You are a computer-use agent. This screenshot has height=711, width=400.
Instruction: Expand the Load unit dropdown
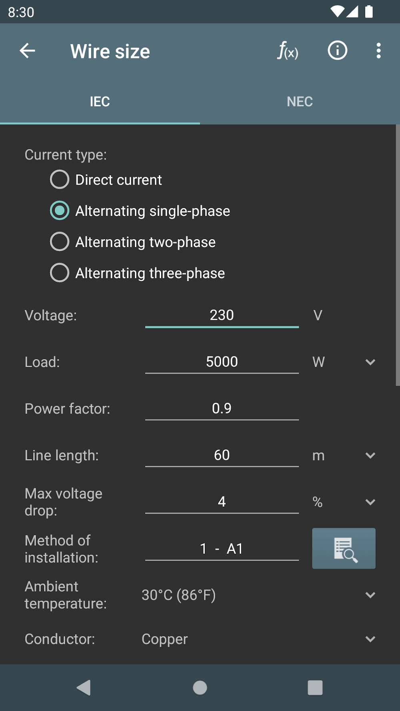click(370, 362)
